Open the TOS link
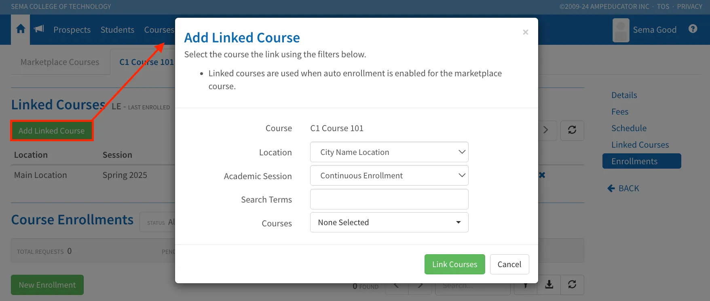 663,6
